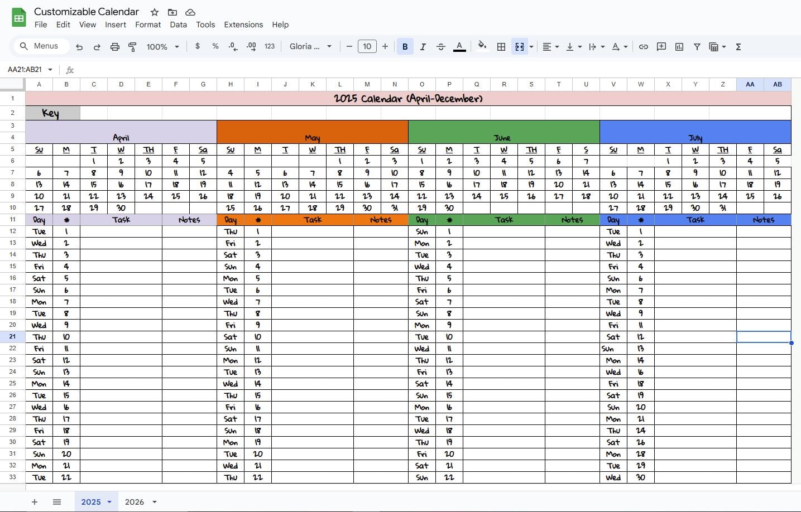
Task: Open the merge type dropdown arrow
Action: (531, 47)
